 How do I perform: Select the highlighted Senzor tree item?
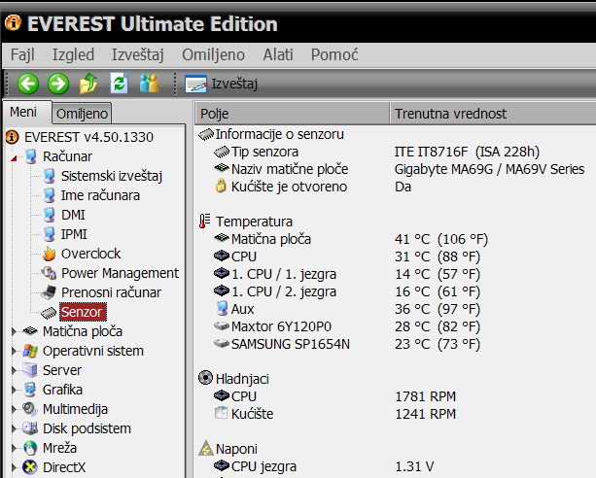83,312
